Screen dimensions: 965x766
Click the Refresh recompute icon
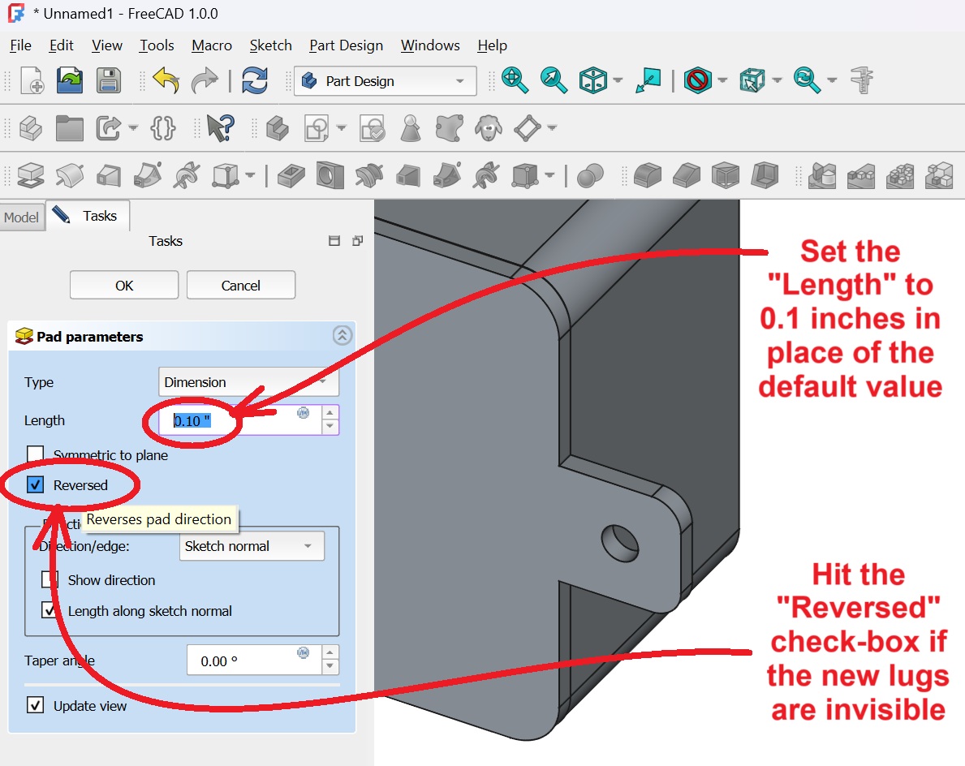tap(255, 80)
